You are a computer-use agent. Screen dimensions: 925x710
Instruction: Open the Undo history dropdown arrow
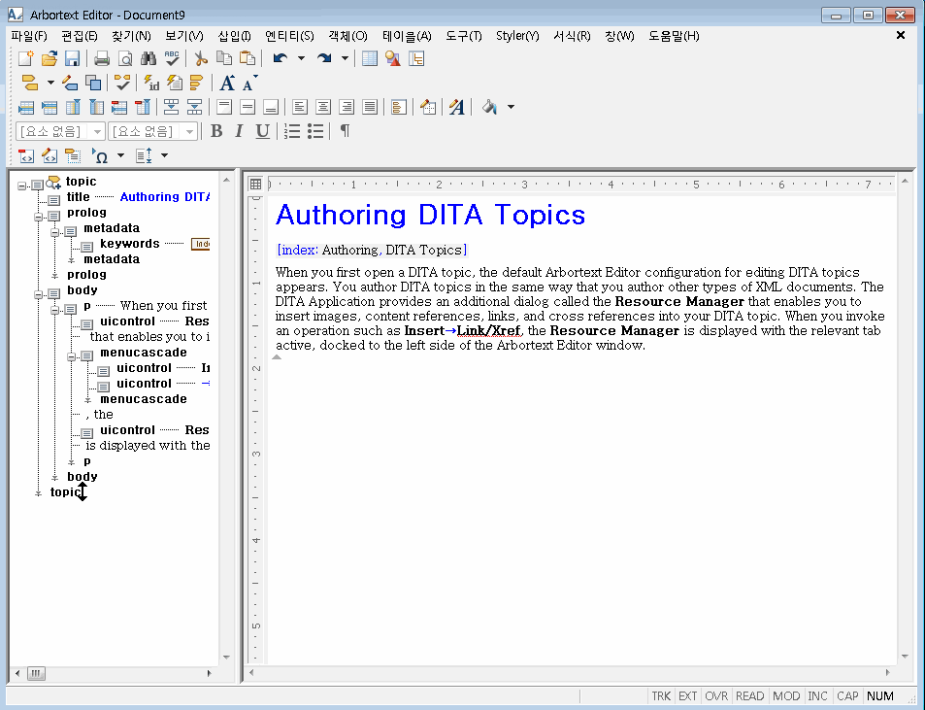click(301, 58)
